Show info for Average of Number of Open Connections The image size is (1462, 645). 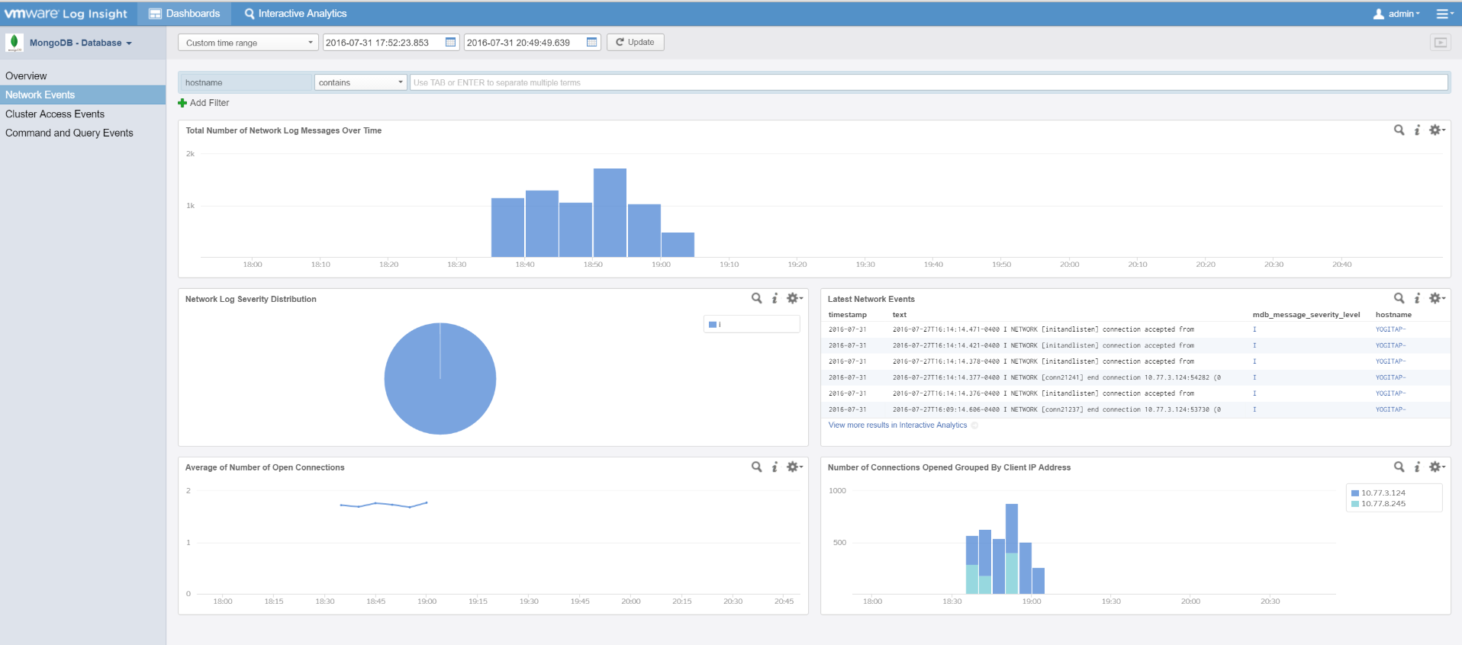click(774, 467)
